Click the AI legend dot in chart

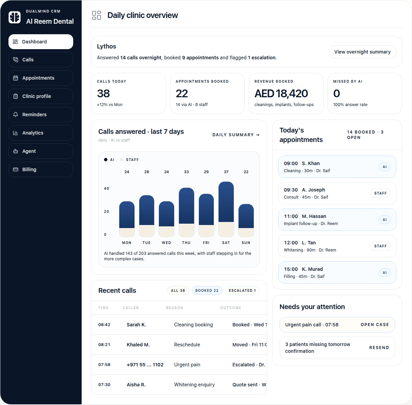pyautogui.click(x=106, y=160)
